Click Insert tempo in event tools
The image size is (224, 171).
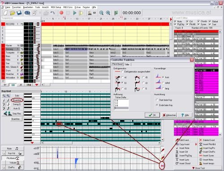(207, 163)
